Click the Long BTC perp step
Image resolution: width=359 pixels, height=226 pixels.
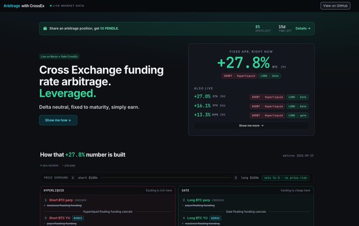tap(199, 200)
